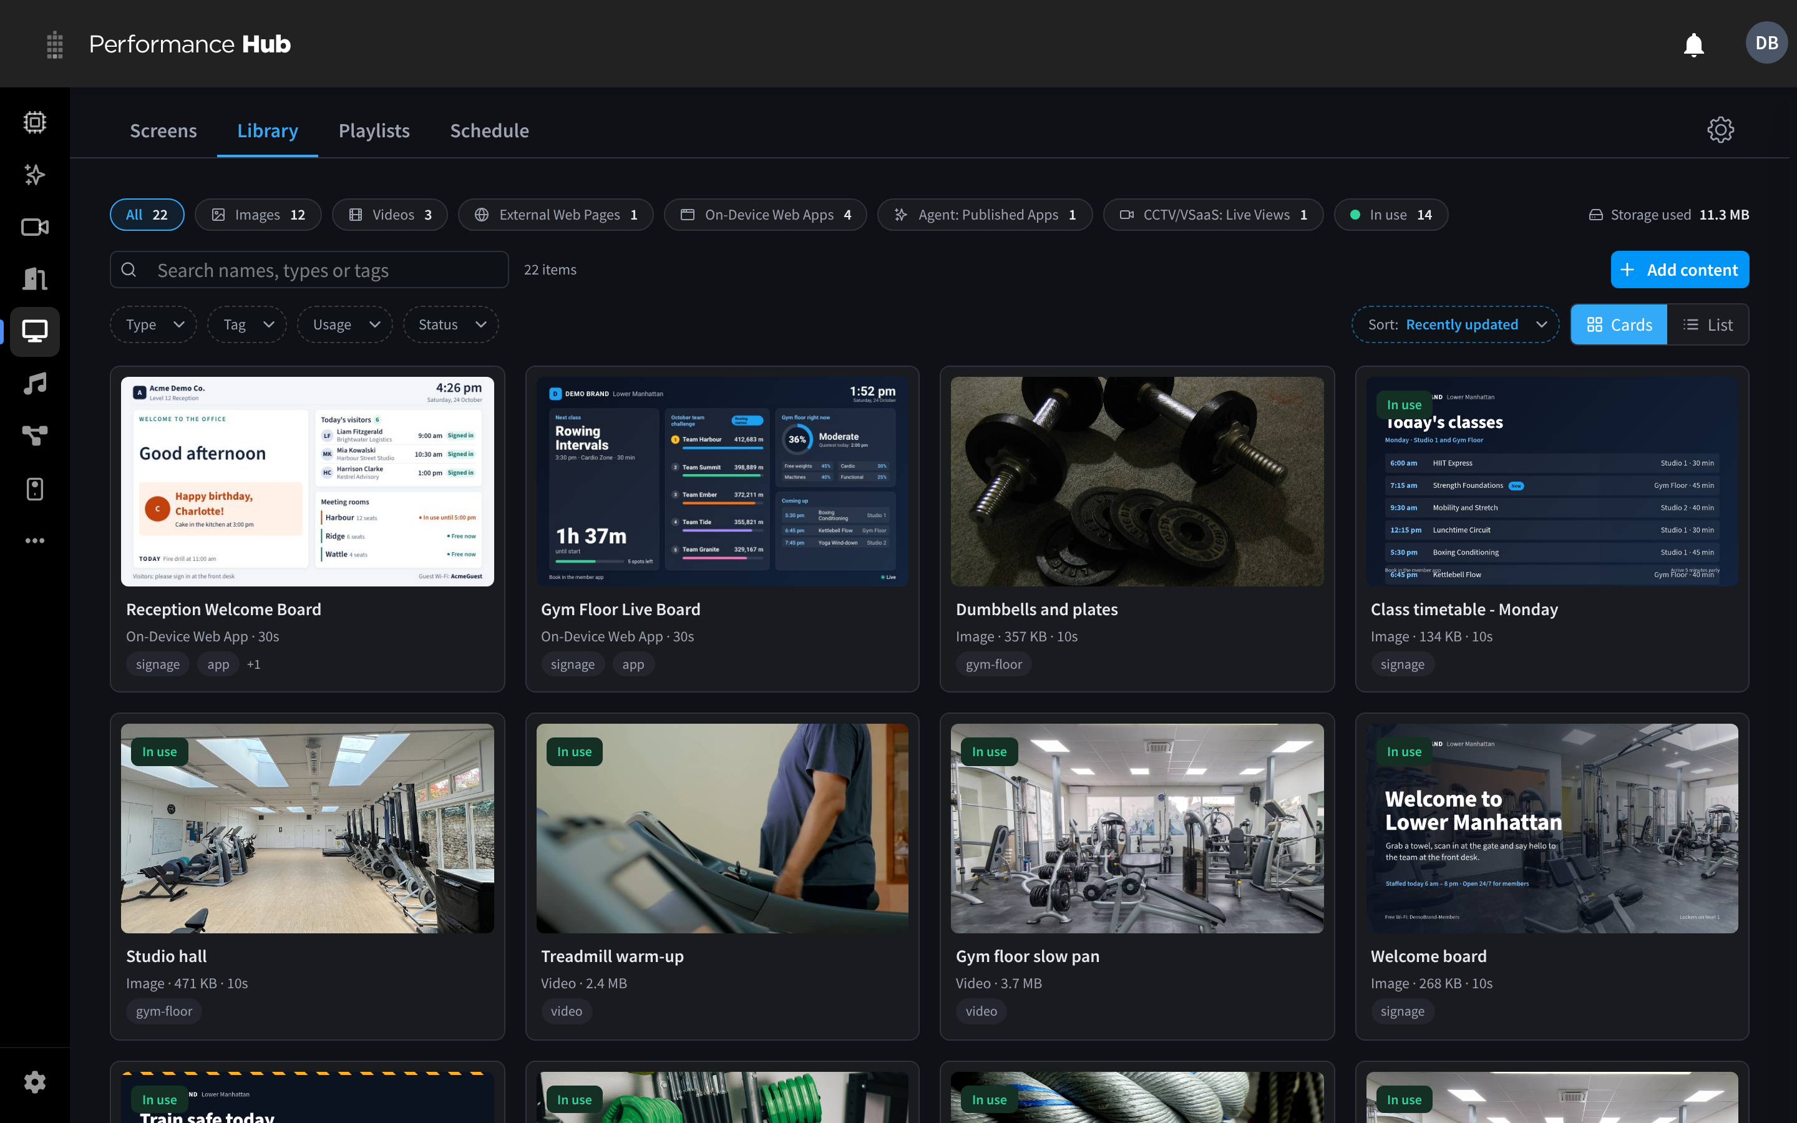
Task: Open the music note sidebar icon
Action: [x=34, y=384]
